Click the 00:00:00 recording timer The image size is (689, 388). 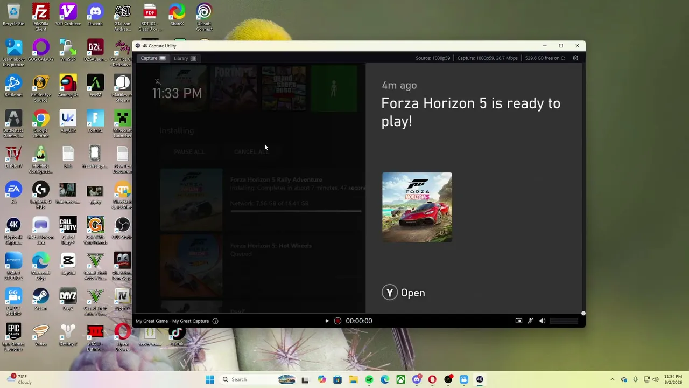coord(359,321)
